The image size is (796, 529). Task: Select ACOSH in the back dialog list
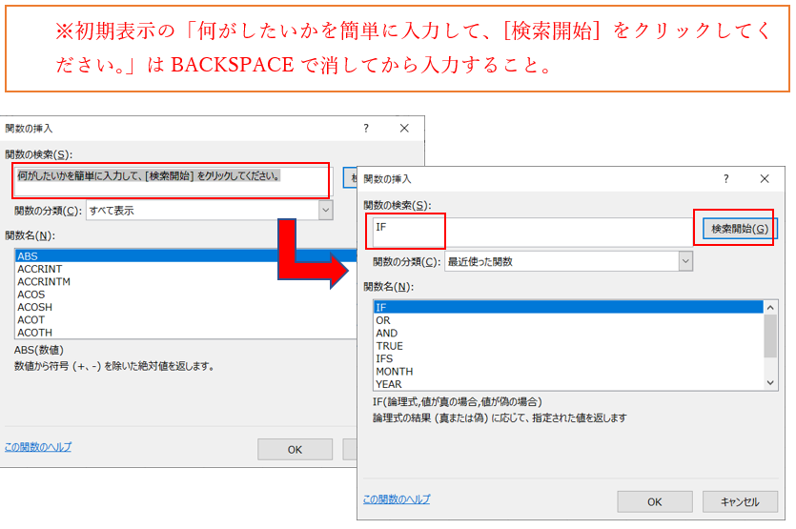coord(35,308)
